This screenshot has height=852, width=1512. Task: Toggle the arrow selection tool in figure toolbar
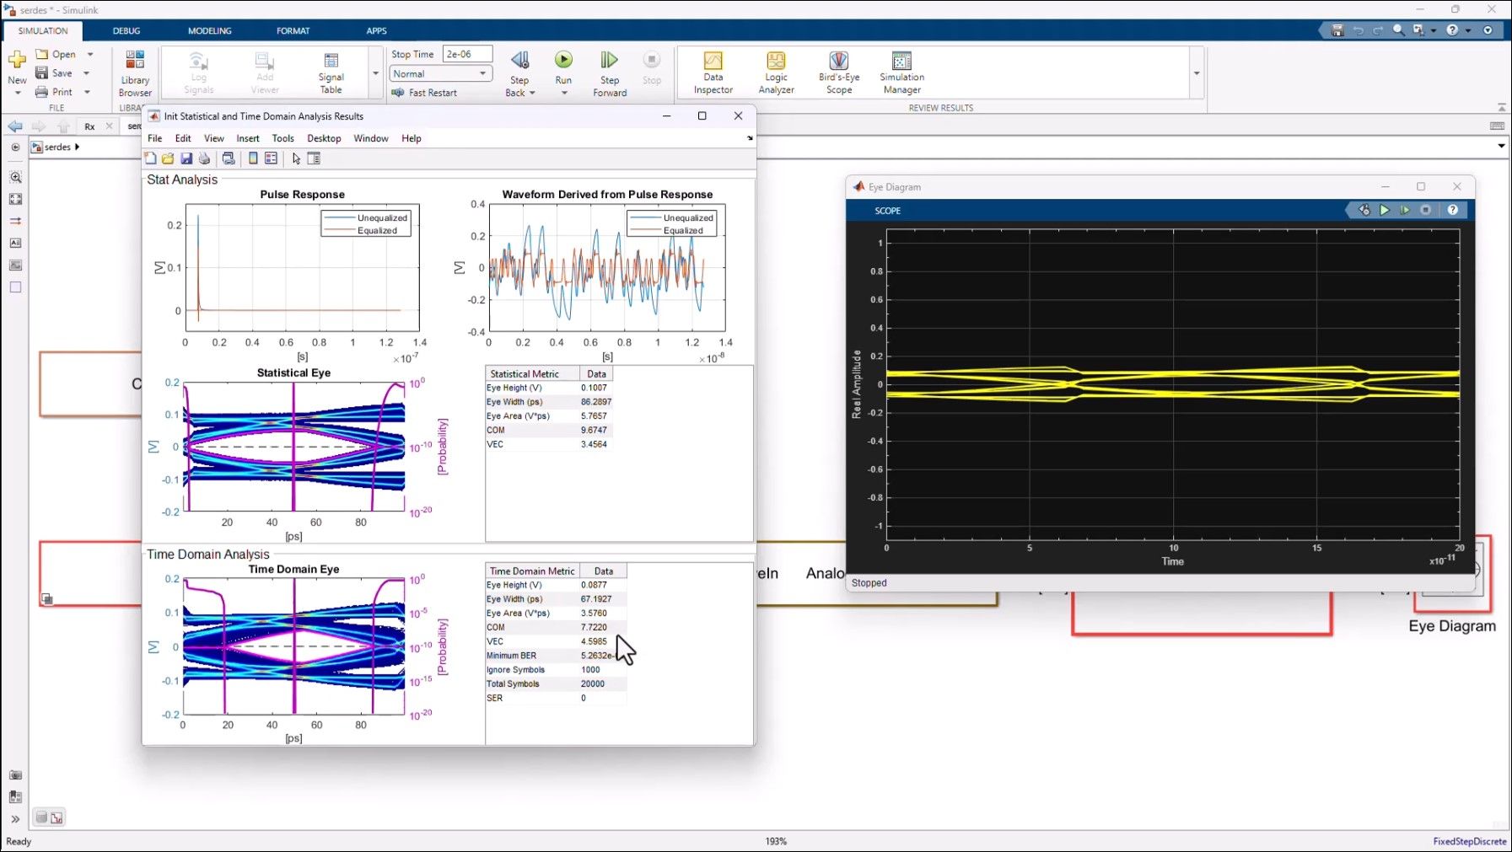coord(296,158)
